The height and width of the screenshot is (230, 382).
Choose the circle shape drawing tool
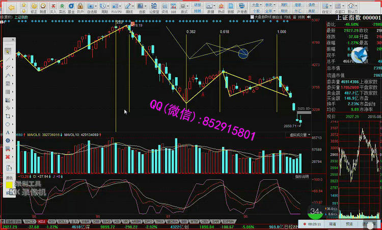coord(8,124)
